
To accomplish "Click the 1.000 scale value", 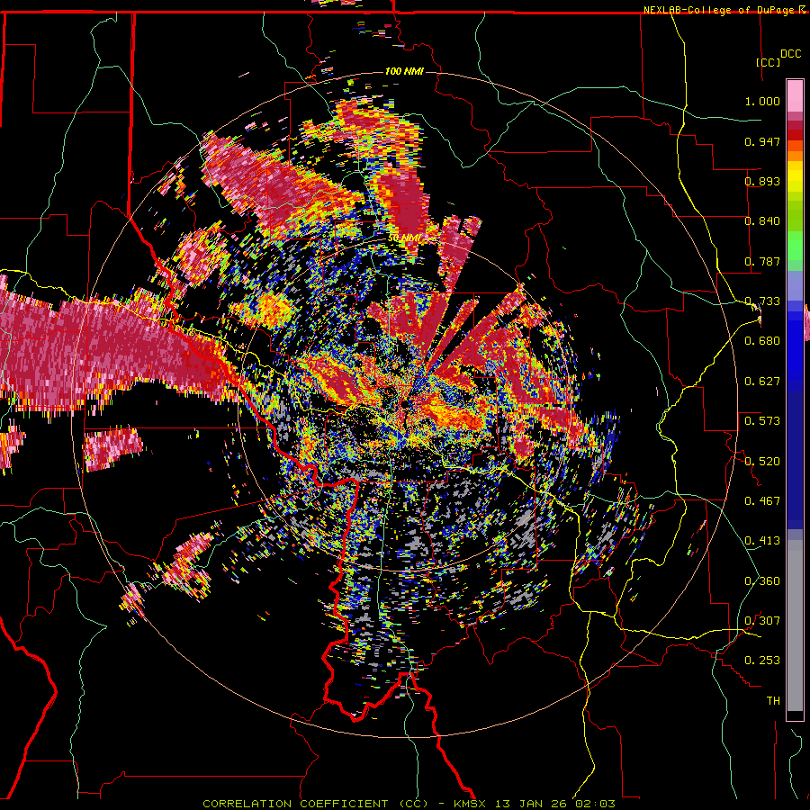I will (x=762, y=101).
